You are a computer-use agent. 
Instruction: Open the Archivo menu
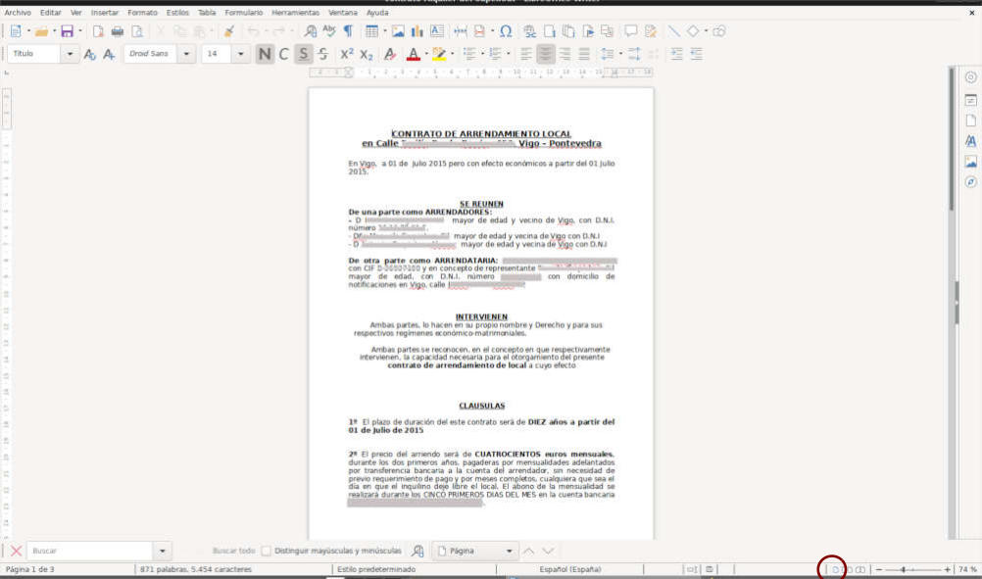tap(18, 13)
